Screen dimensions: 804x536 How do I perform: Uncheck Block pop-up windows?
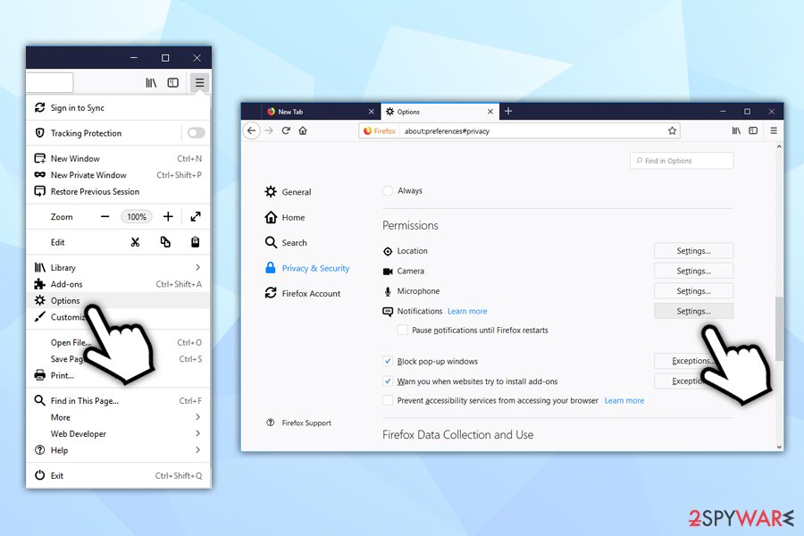pos(389,361)
